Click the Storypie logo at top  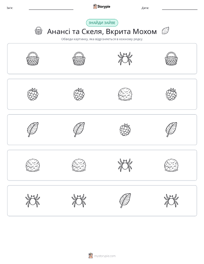click(102, 7)
